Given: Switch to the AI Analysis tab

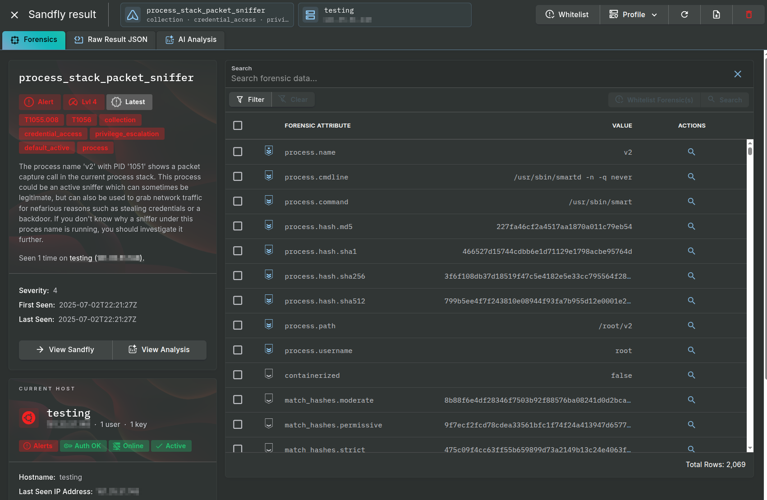Looking at the screenshot, I should [191, 40].
